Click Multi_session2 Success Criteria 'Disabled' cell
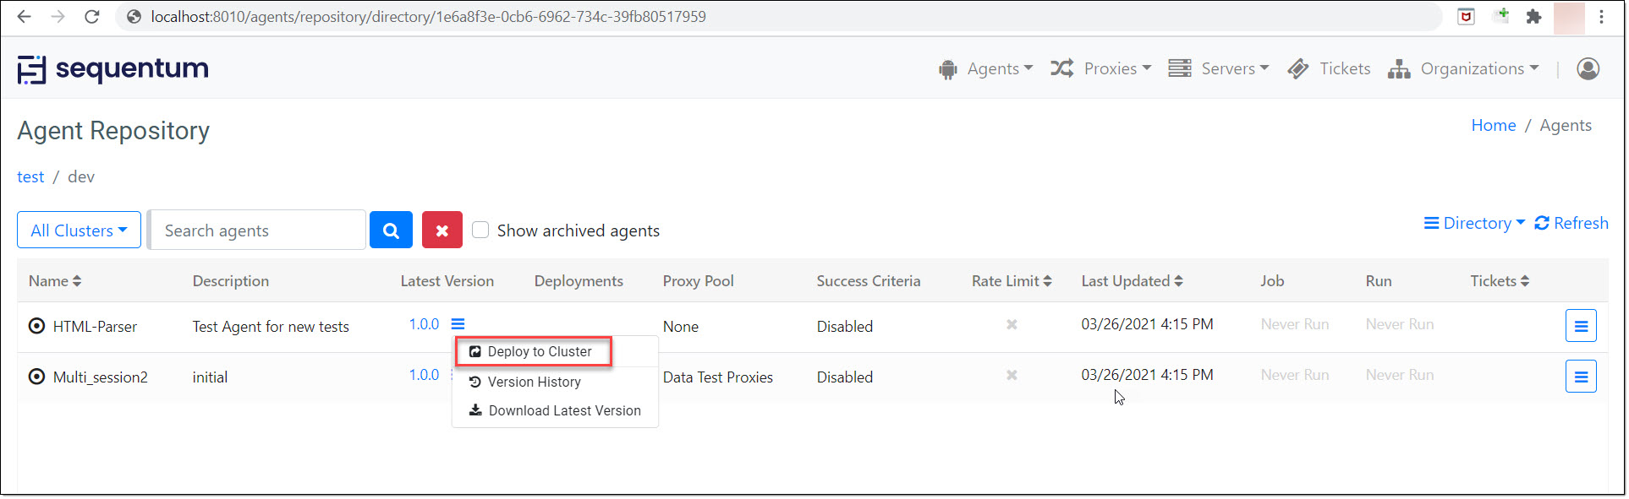1629x499 pixels. pyautogui.click(x=844, y=377)
